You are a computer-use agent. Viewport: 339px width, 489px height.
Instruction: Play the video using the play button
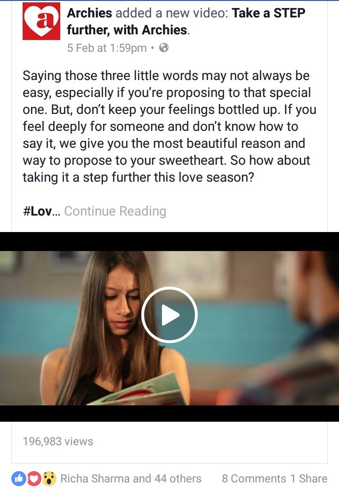tap(169, 315)
